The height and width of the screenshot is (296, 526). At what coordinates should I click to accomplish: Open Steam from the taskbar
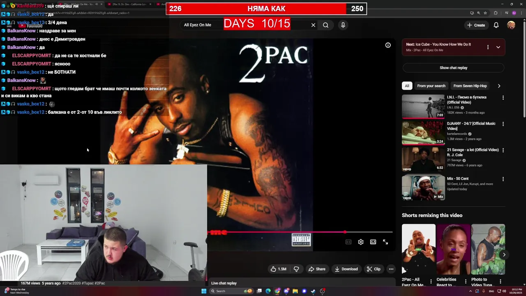313,291
